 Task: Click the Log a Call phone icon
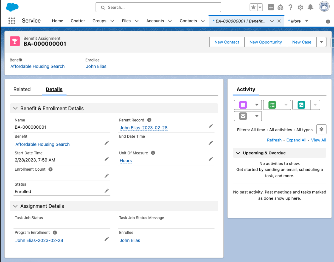coord(301,105)
